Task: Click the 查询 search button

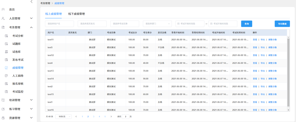Action: click(246, 24)
